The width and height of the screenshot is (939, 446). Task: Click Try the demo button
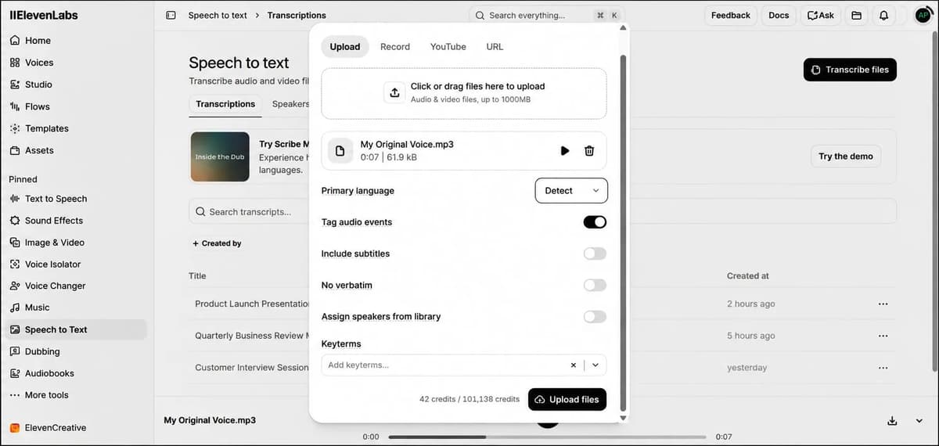(x=846, y=156)
